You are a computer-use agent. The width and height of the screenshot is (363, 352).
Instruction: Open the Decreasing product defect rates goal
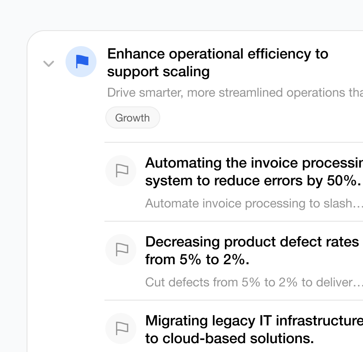[x=252, y=242]
